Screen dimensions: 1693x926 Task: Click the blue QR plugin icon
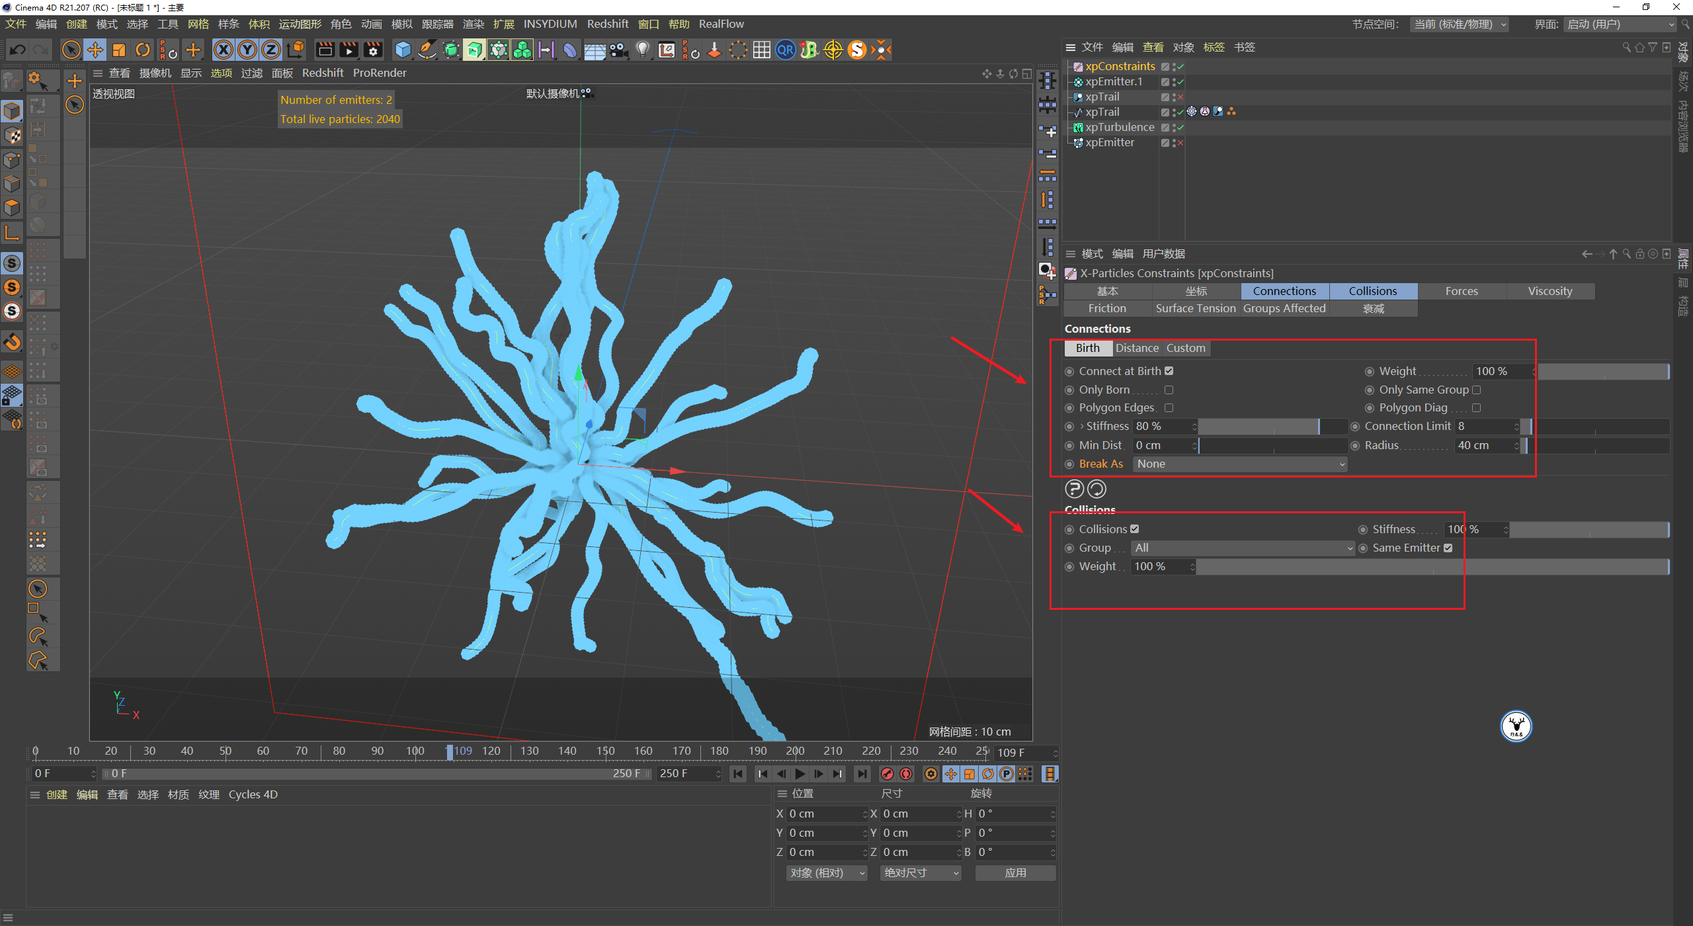tap(785, 50)
